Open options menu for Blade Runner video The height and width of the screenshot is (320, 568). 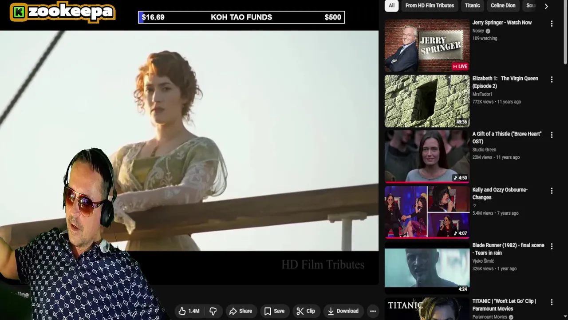pyautogui.click(x=552, y=246)
